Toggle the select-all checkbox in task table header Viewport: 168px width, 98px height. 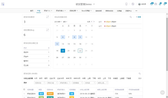point(24,89)
